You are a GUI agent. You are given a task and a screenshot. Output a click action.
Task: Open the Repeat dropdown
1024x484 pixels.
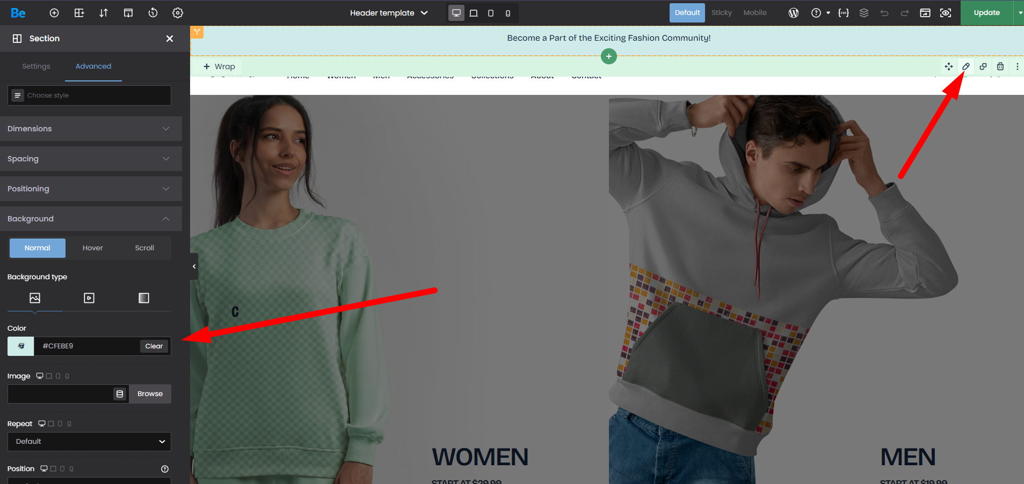89,442
